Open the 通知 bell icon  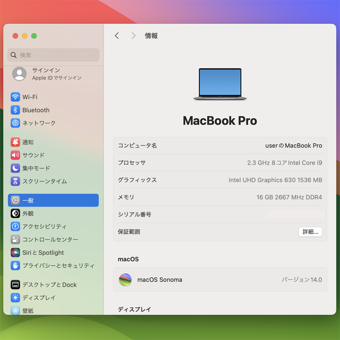tap(15, 142)
